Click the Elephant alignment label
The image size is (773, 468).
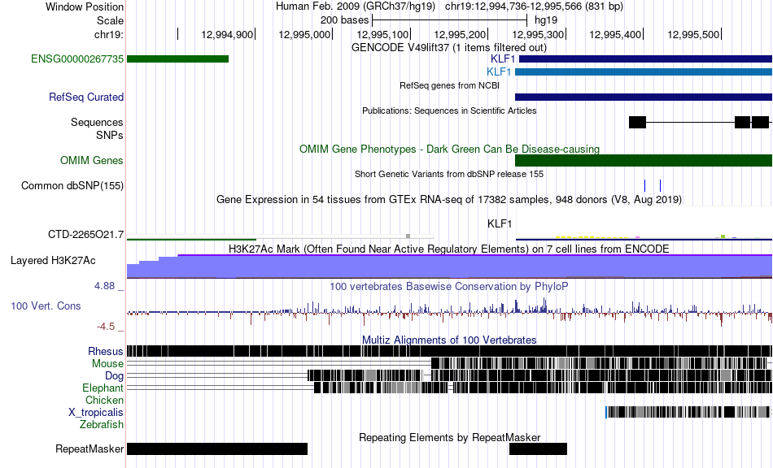point(103,388)
